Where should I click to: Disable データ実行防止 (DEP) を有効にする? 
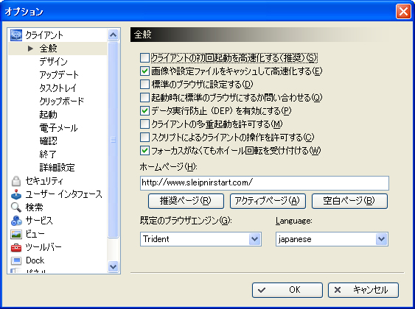click(x=144, y=110)
